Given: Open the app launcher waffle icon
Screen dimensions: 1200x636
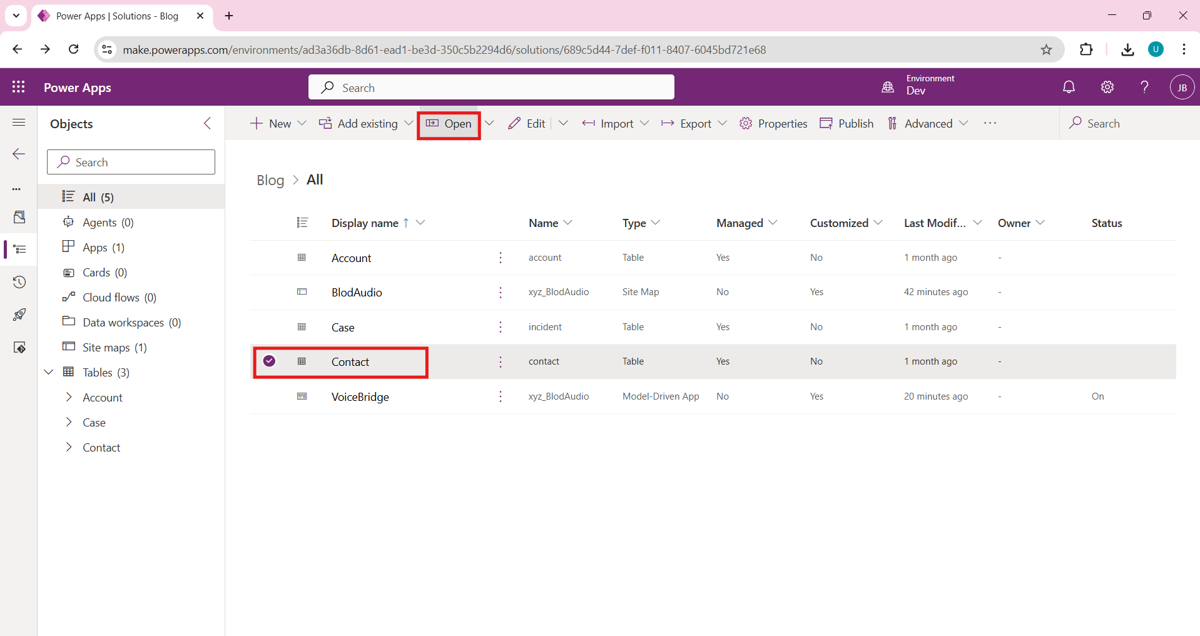Looking at the screenshot, I should click(18, 88).
